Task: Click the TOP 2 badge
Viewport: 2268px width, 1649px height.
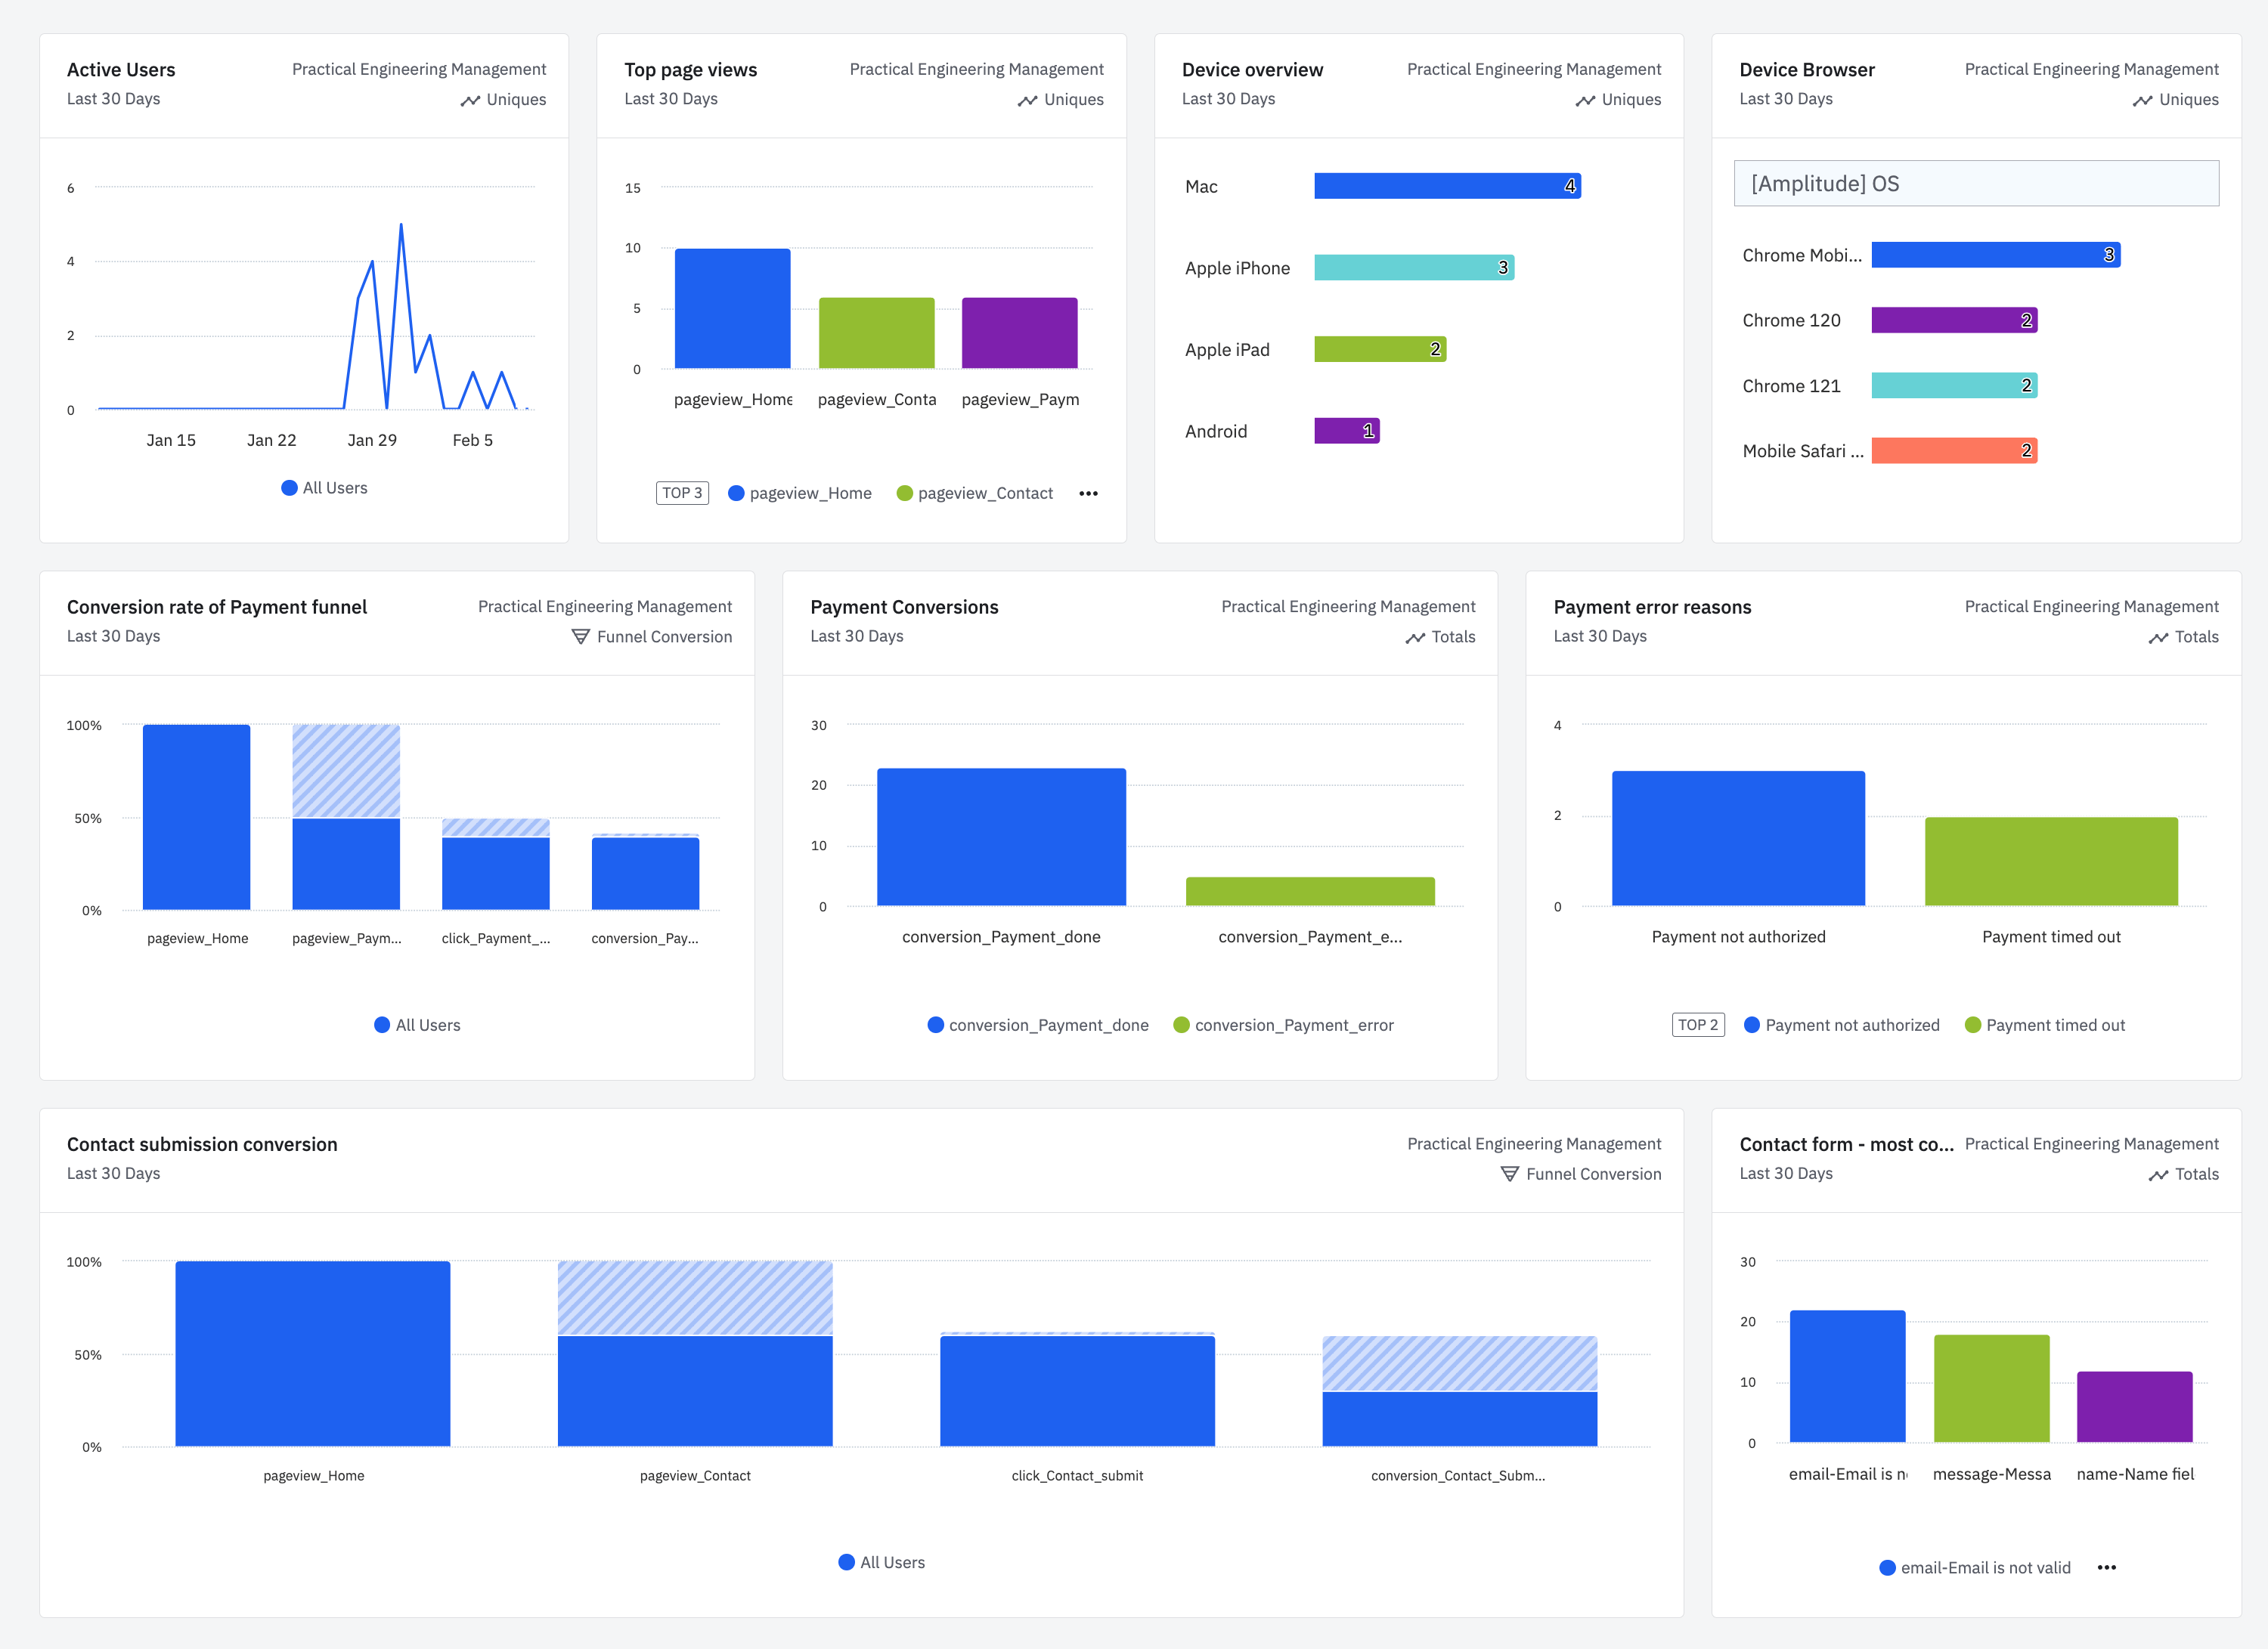Action: (1698, 1024)
